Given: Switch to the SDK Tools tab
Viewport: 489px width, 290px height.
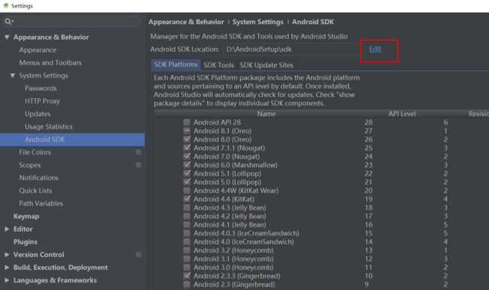Looking at the screenshot, I should click(219, 65).
